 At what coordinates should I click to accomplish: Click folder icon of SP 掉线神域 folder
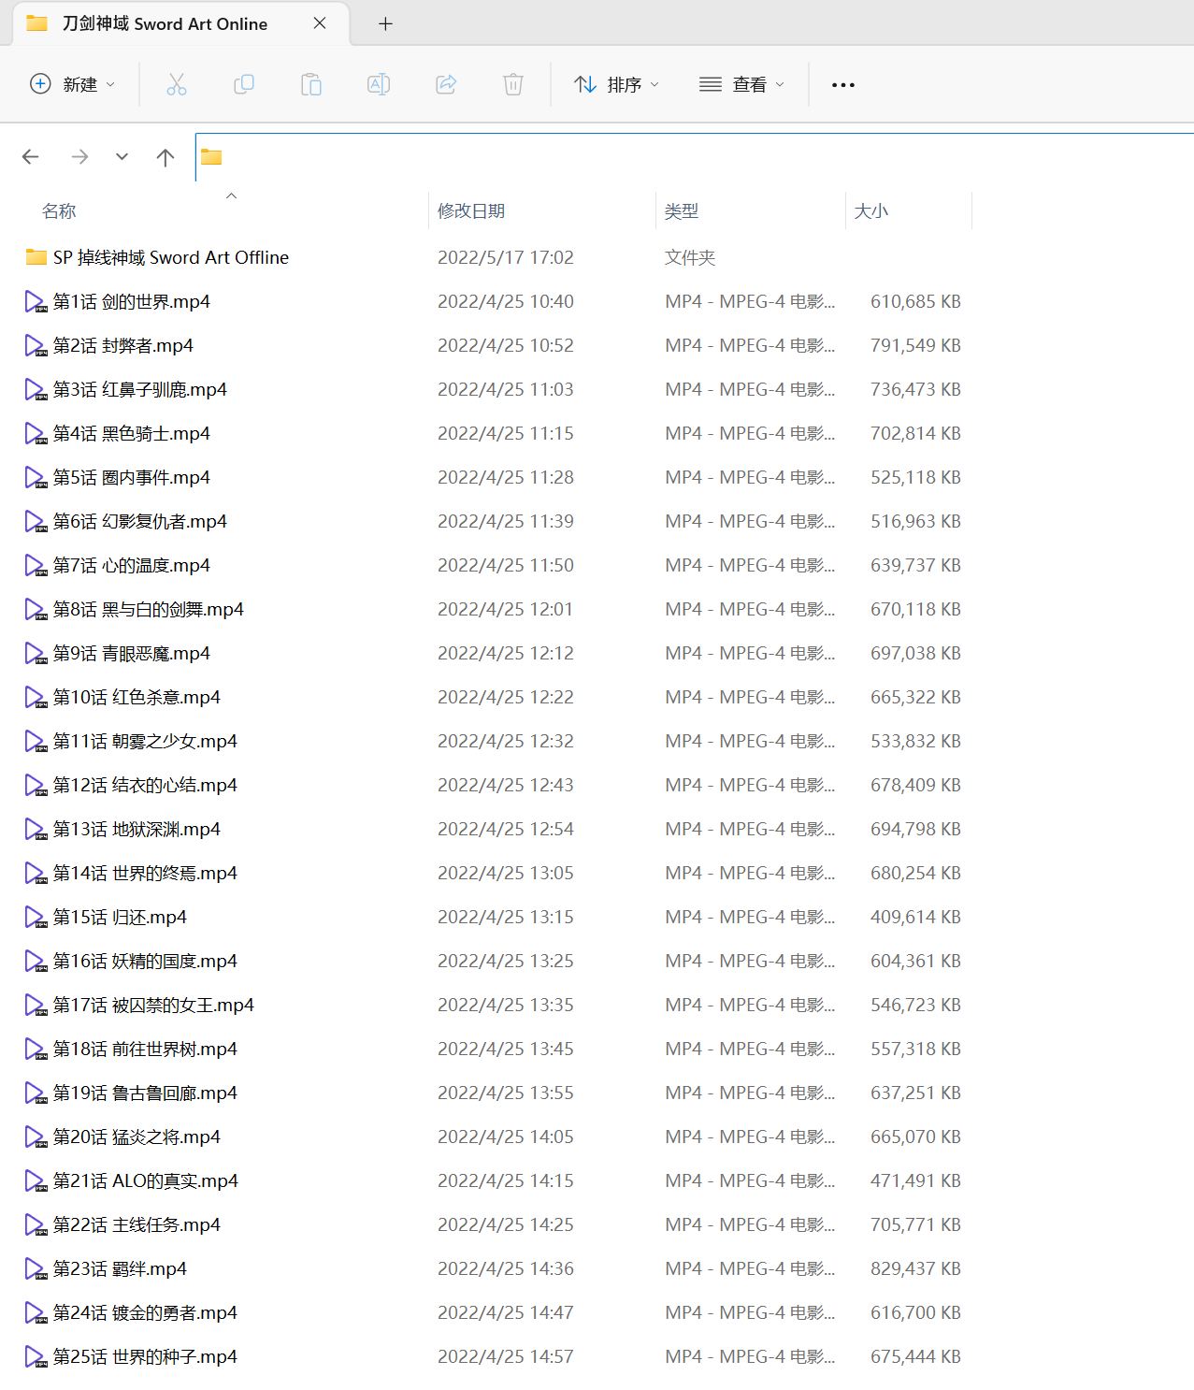(x=36, y=257)
